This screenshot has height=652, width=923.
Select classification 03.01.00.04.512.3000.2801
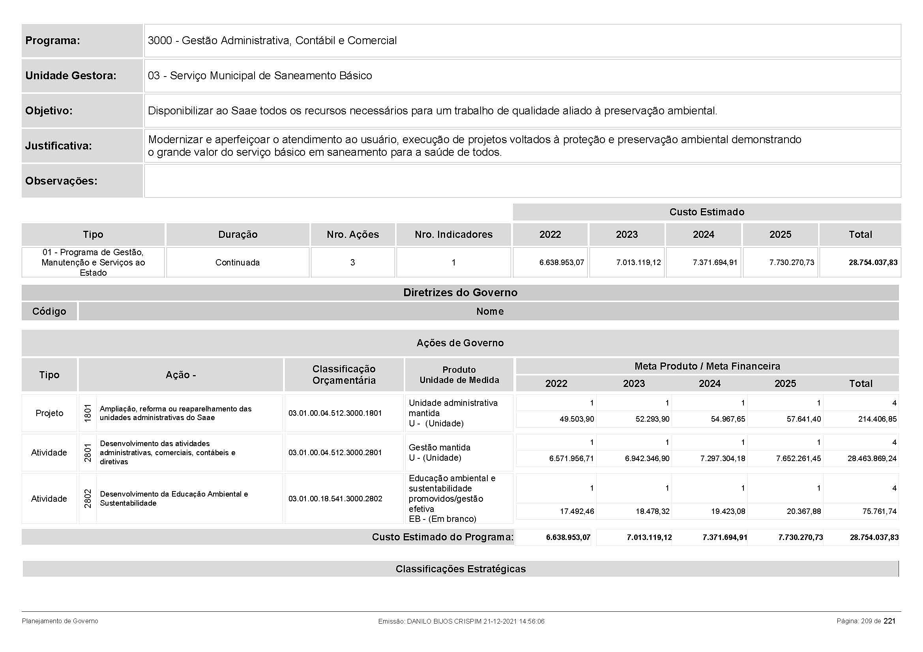[x=335, y=453]
